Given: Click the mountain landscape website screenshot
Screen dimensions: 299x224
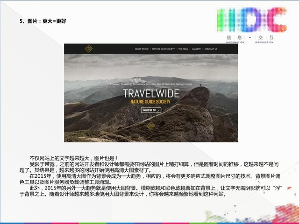Looking at the screenshot, I should [151, 93].
